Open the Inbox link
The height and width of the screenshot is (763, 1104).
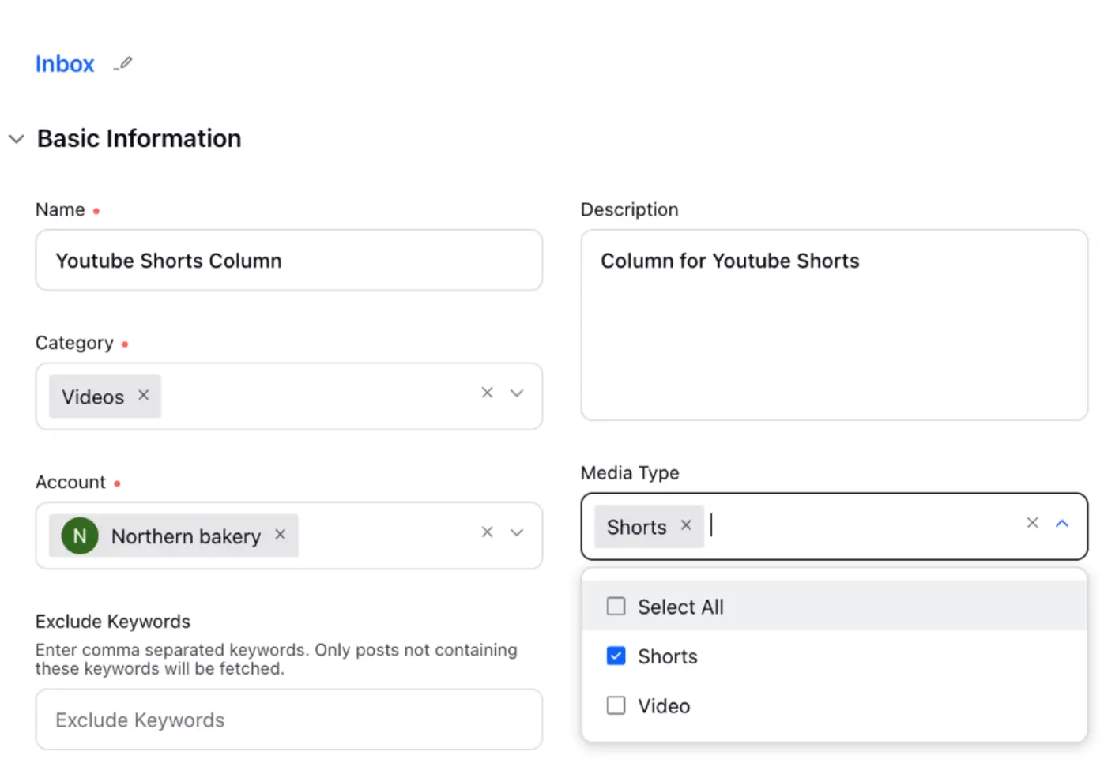coord(65,64)
